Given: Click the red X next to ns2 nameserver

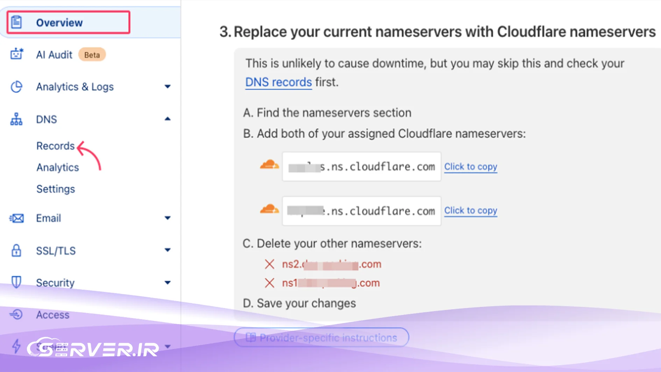Looking at the screenshot, I should pyautogui.click(x=269, y=264).
